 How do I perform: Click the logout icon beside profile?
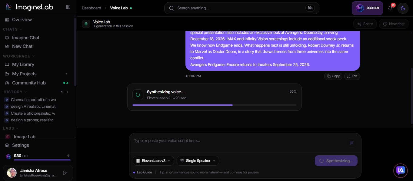(x=65, y=173)
